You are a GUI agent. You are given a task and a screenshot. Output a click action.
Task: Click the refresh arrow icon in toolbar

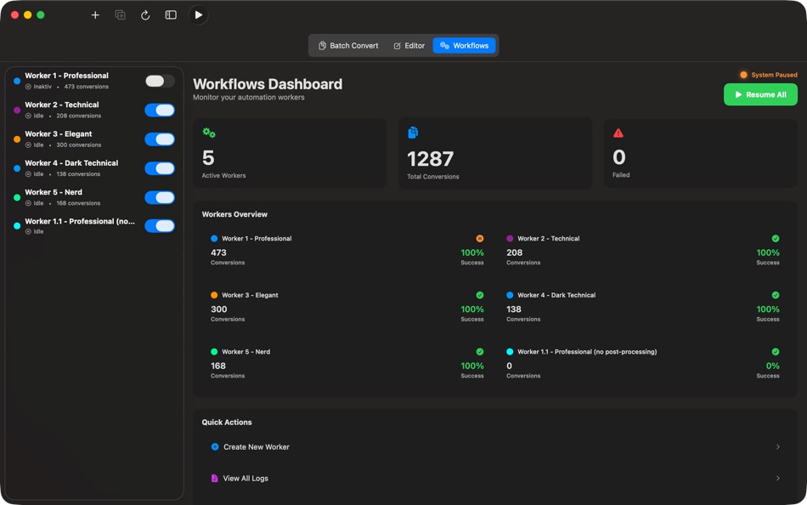point(145,15)
